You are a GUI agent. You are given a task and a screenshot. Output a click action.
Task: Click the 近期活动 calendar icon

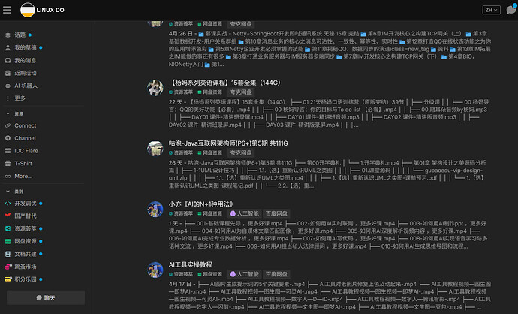[8, 73]
